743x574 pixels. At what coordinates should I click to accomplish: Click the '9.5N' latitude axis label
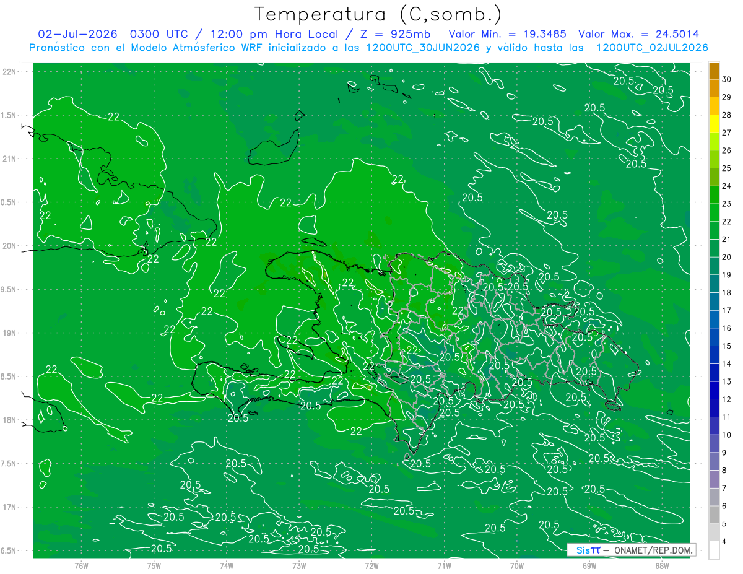(x=9, y=289)
